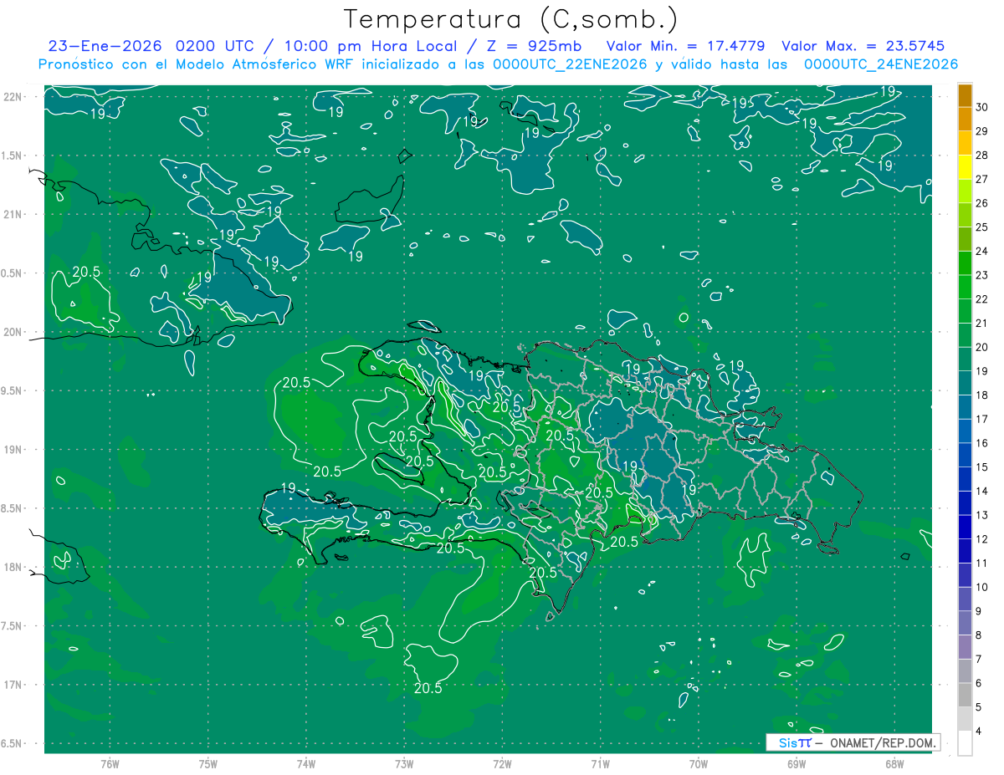Click the "75W" longitude axis label
The height and width of the screenshot is (775, 1004).
[x=207, y=763]
